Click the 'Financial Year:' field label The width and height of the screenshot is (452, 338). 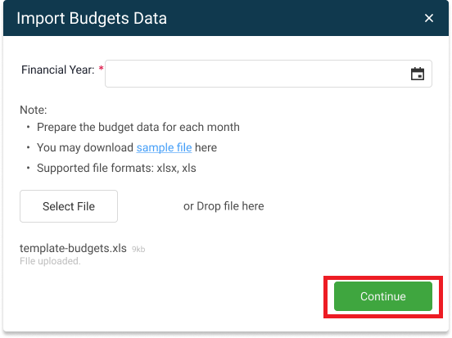(58, 70)
